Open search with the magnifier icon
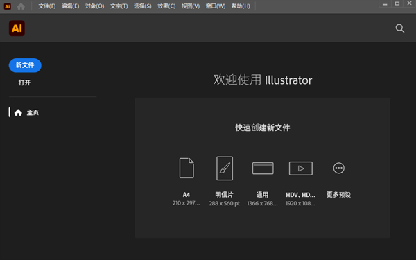This screenshot has width=416, height=260. (400, 28)
